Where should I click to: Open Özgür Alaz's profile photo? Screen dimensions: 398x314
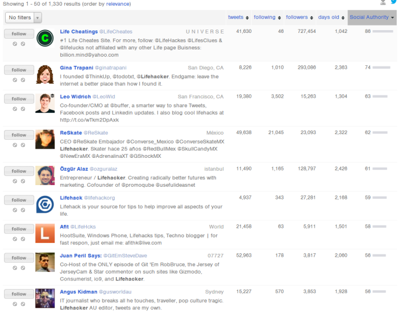[45, 175]
